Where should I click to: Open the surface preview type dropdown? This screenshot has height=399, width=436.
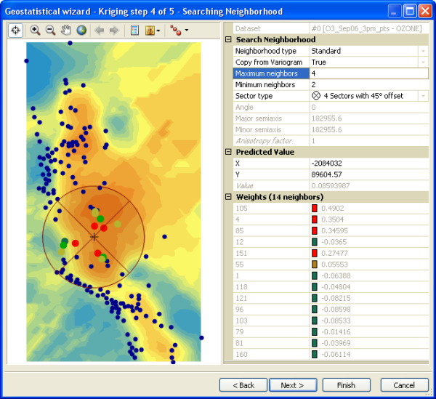(x=153, y=31)
